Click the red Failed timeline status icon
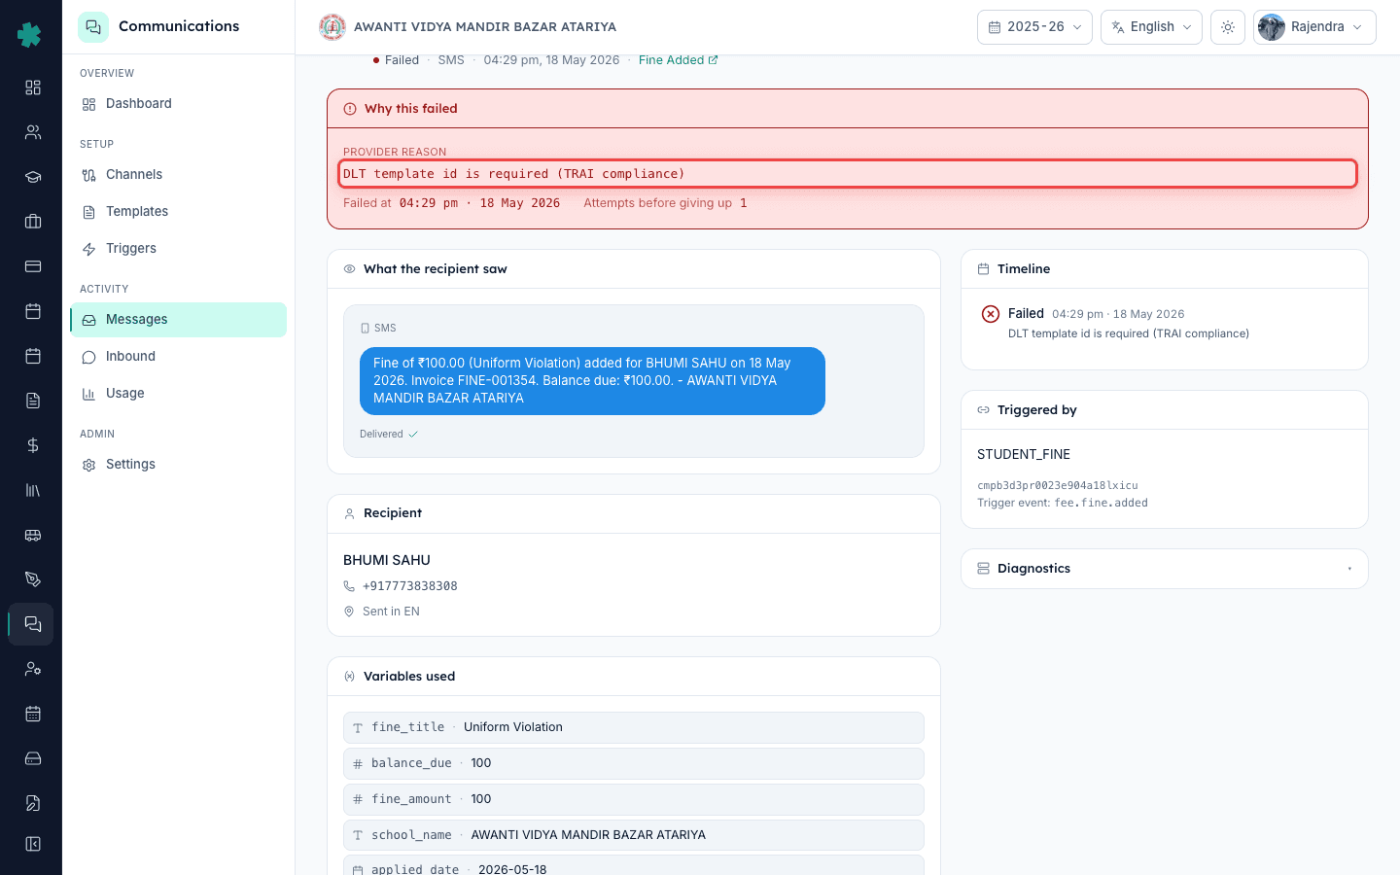1400x875 pixels. (990, 314)
